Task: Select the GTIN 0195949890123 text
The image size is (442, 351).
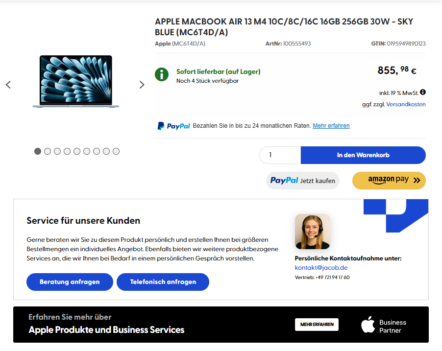Action: (398, 44)
